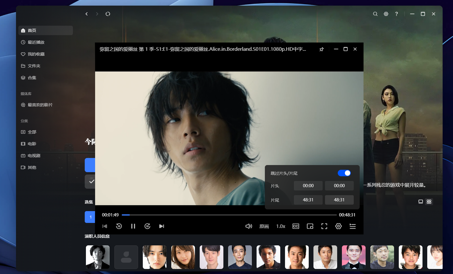
Task: Skip to the previous episode
Action: (x=105, y=226)
